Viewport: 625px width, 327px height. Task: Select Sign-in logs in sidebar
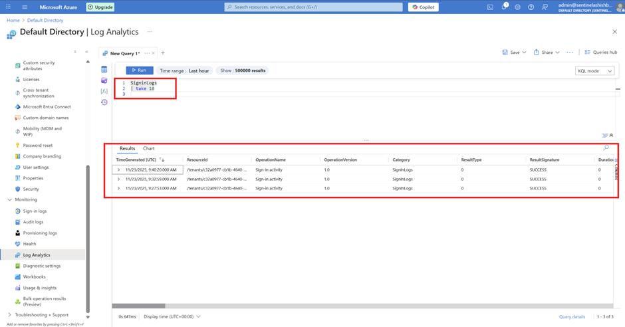35,211
